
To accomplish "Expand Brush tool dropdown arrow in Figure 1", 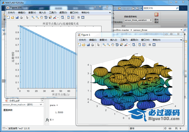I will pos(129,45).
